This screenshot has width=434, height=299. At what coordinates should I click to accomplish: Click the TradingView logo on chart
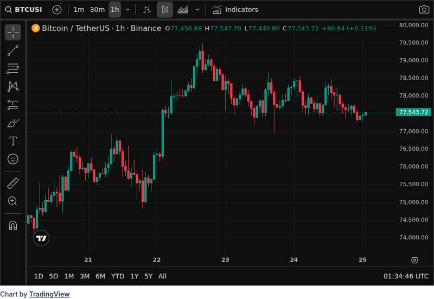(41, 238)
